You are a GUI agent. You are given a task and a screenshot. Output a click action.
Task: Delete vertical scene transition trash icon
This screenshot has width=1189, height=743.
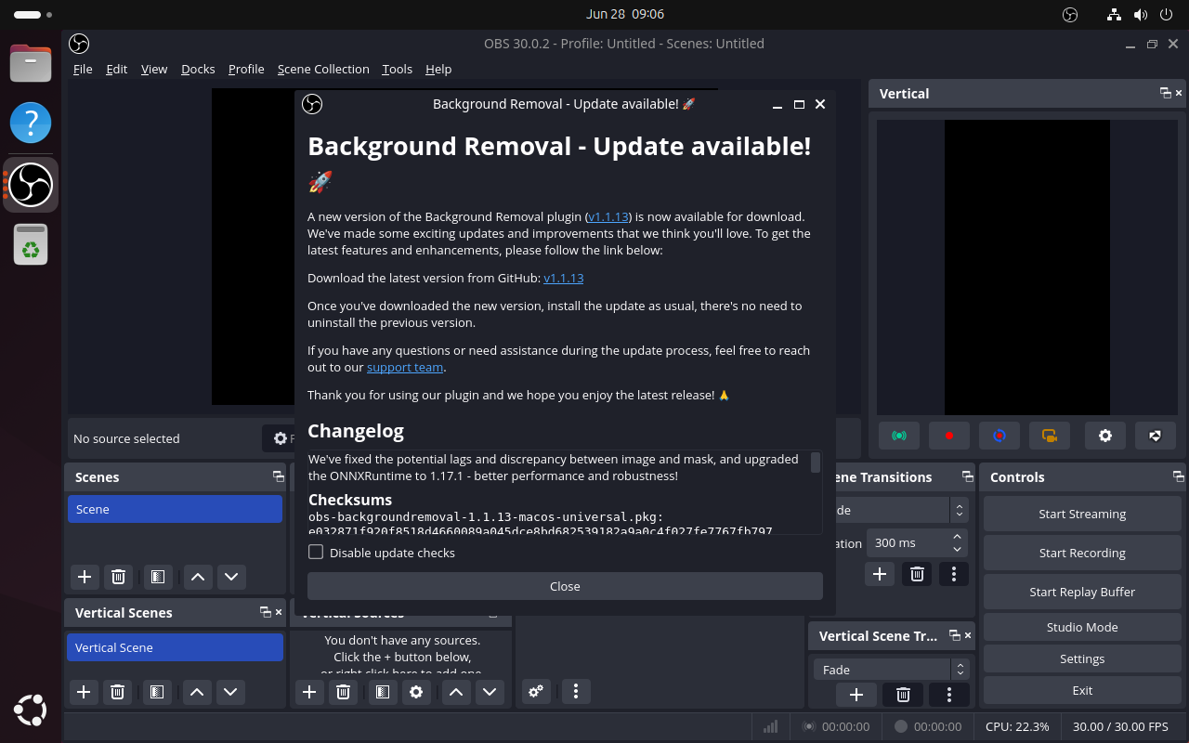click(903, 695)
